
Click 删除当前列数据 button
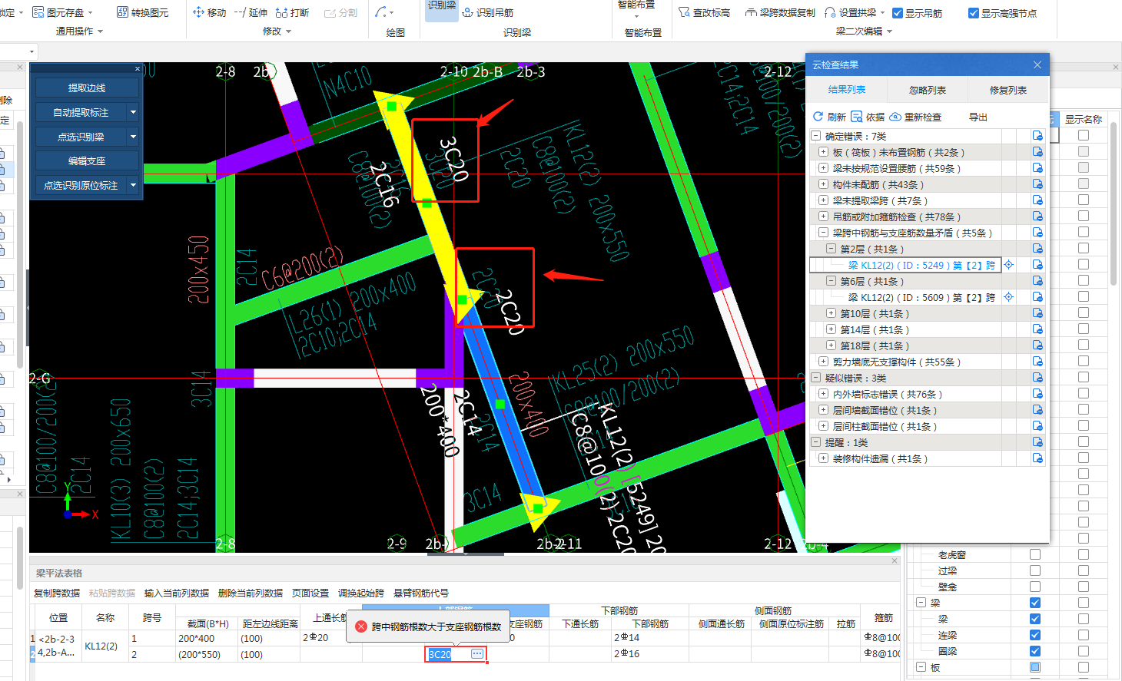point(251,593)
